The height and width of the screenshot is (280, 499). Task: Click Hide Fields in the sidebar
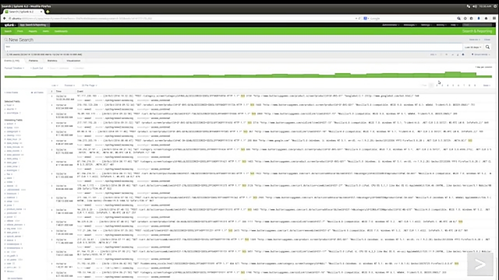point(11,92)
